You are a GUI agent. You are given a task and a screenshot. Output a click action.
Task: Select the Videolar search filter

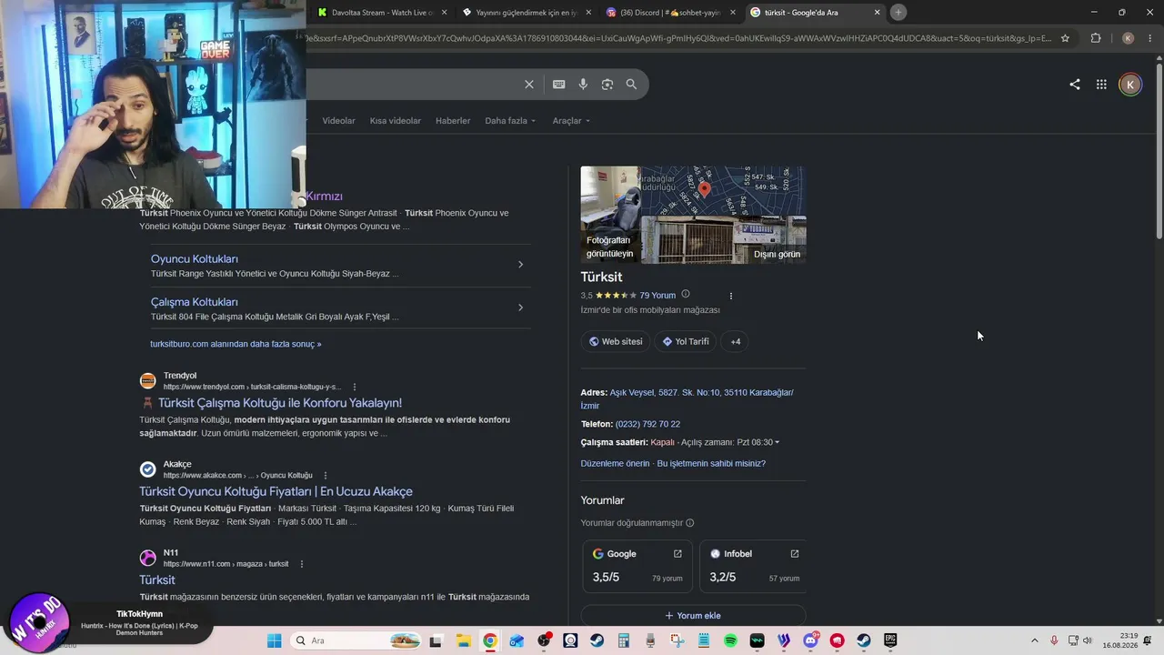tap(338, 121)
